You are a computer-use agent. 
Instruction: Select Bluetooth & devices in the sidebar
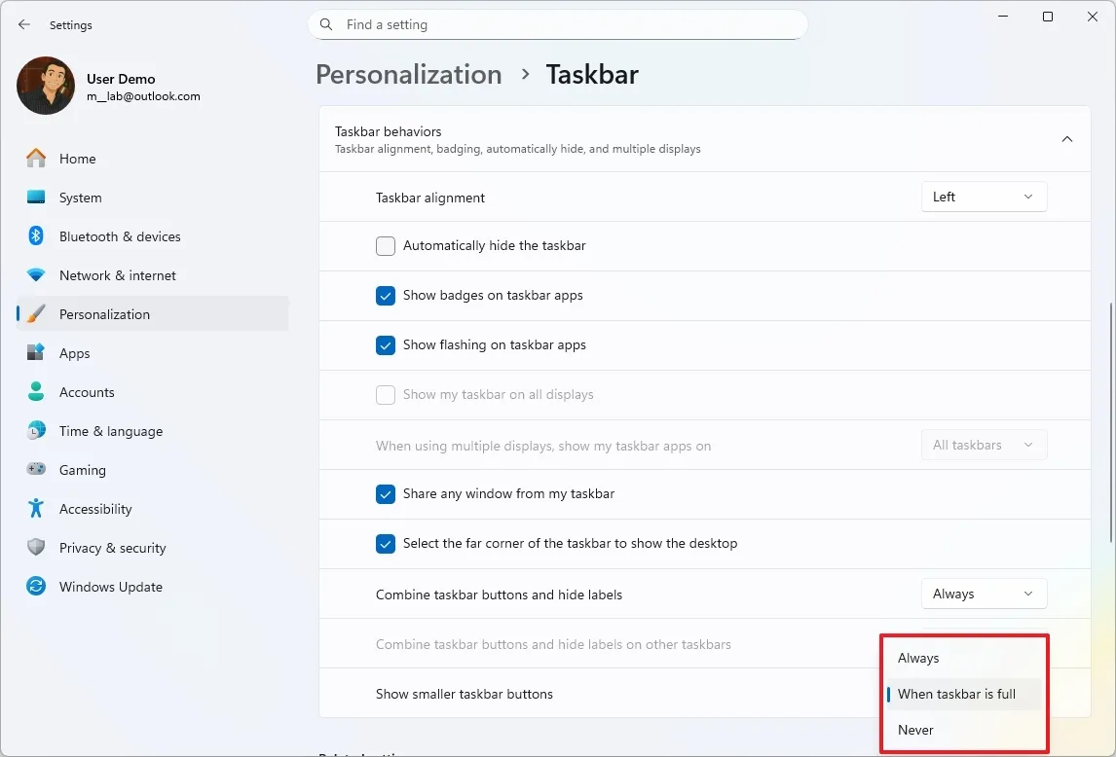(x=120, y=235)
